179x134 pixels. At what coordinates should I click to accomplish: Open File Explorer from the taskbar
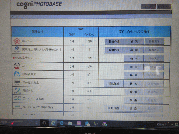pyautogui.click(x=70, y=123)
